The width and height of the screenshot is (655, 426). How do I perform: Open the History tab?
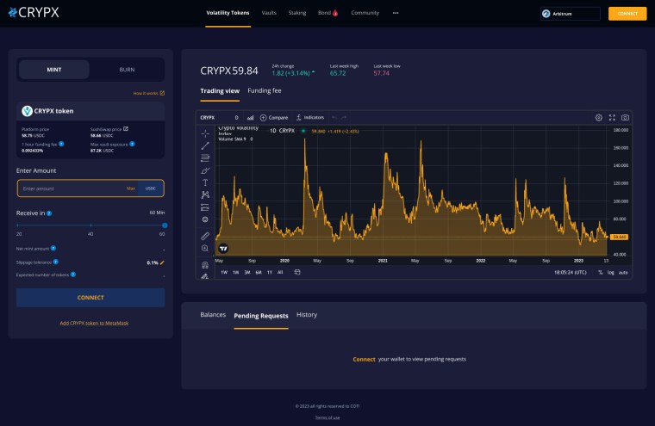pyautogui.click(x=307, y=315)
